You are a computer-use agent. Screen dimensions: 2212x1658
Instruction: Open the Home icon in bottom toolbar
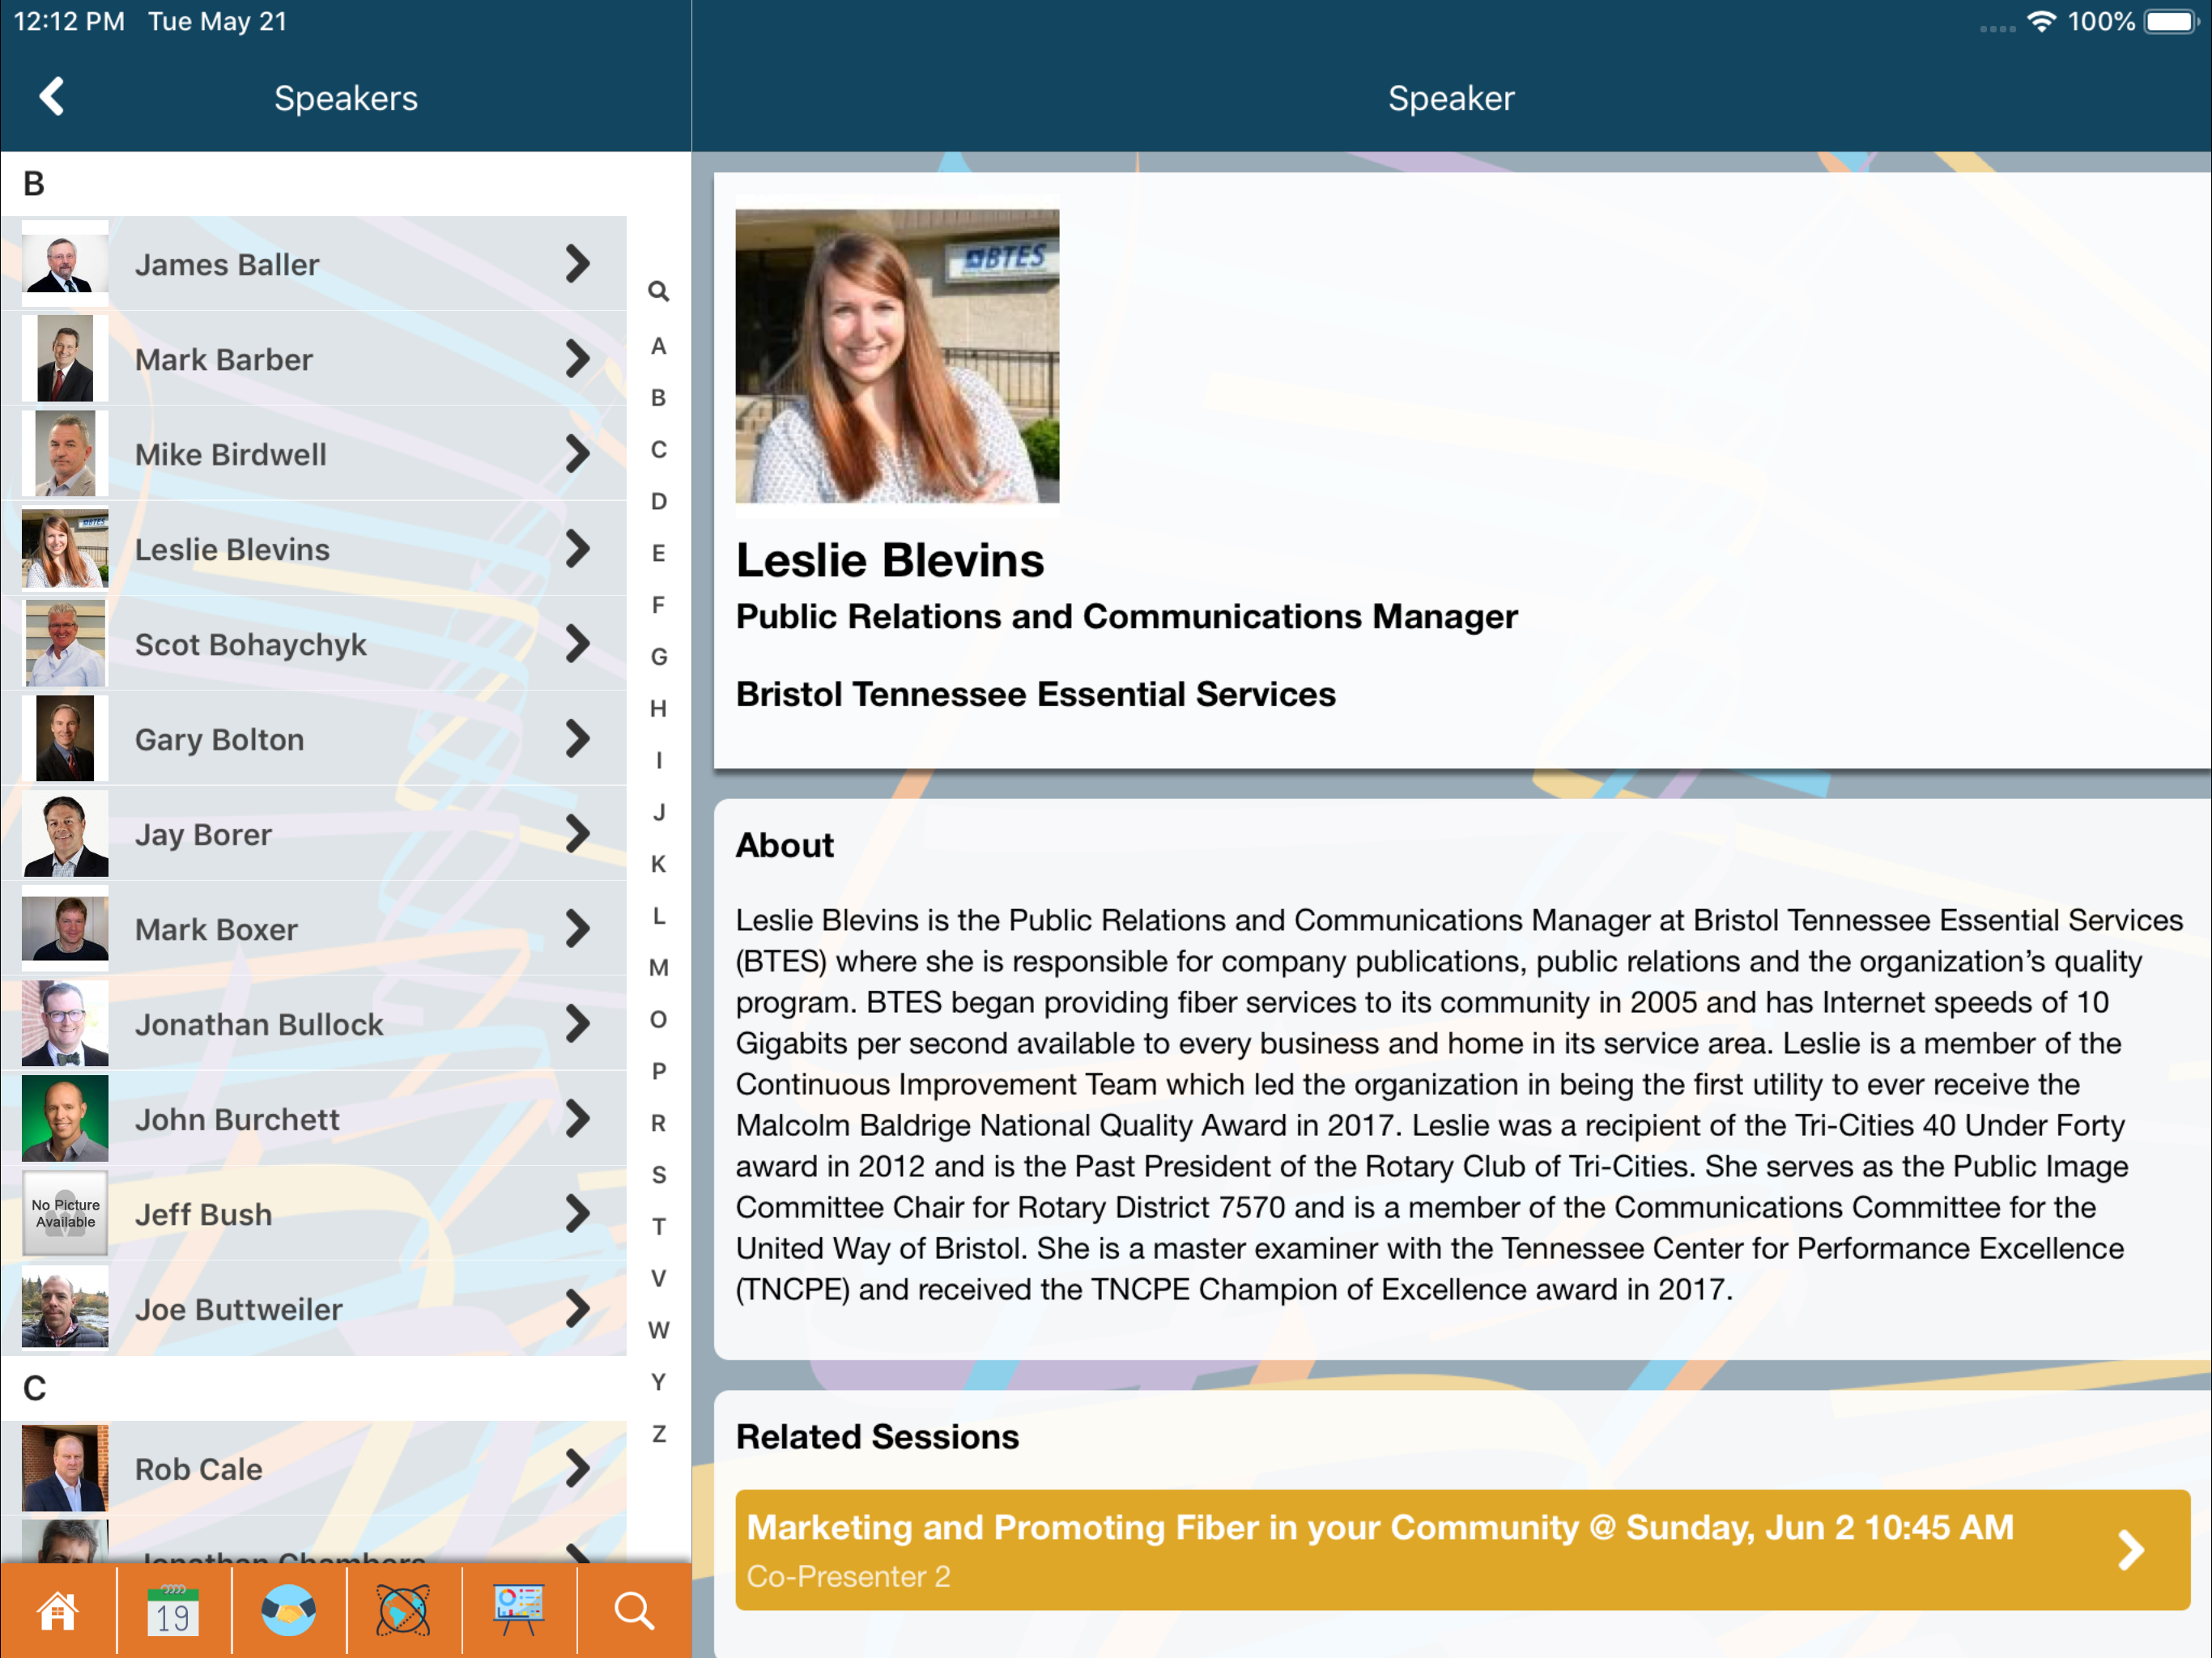click(x=58, y=1611)
